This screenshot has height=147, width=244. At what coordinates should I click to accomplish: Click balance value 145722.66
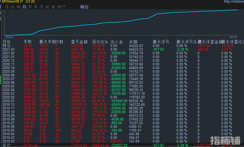[137, 104]
